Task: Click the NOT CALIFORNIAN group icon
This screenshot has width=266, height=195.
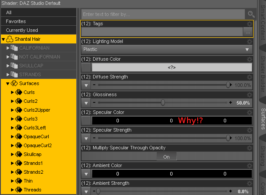Action: (14, 57)
